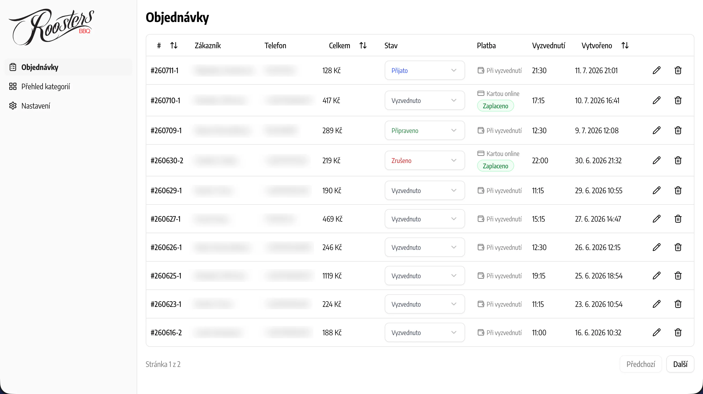Click the Roosters BBQ logo
The width and height of the screenshot is (703, 394).
52,27
